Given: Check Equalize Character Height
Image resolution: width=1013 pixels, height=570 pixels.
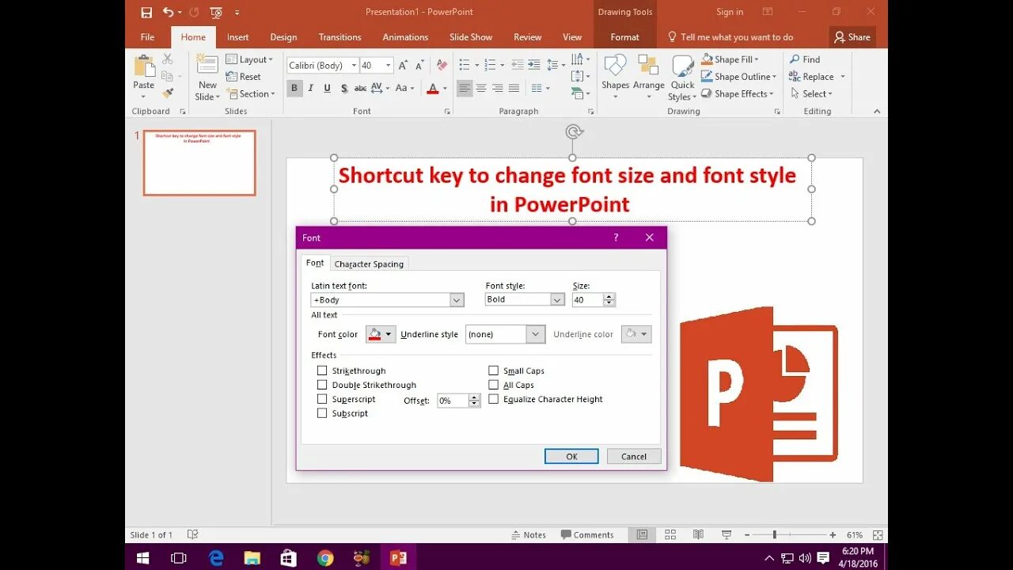Looking at the screenshot, I should tap(493, 399).
